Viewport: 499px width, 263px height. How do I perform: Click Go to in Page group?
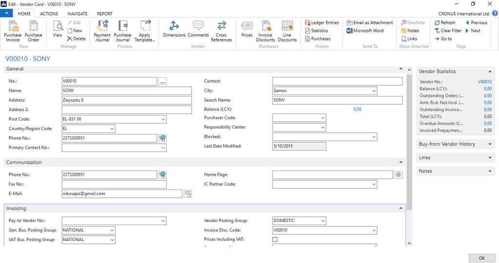coord(443,38)
